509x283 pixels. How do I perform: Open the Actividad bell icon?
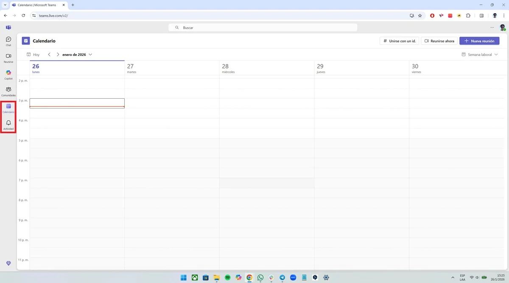click(8, 125)
